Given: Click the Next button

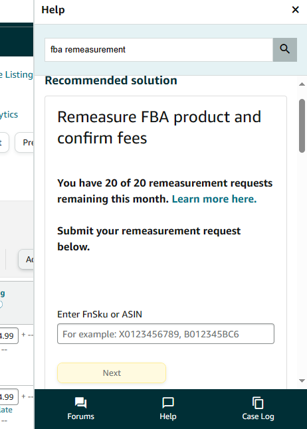Looking at the screenshot, I should point(112,373).
